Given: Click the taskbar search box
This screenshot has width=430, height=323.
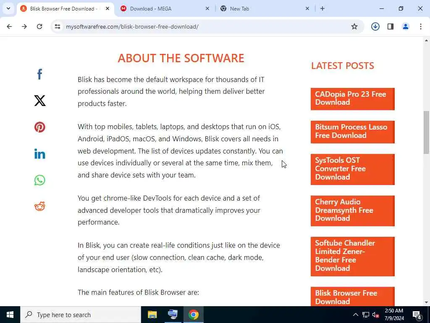Looking at the screenshot, I should (x=80, y=315).
